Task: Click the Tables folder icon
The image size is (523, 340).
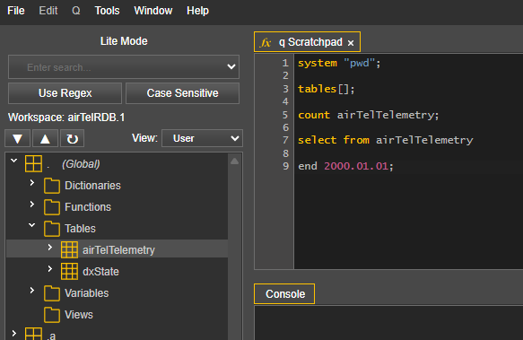Action: coord(52,229)
